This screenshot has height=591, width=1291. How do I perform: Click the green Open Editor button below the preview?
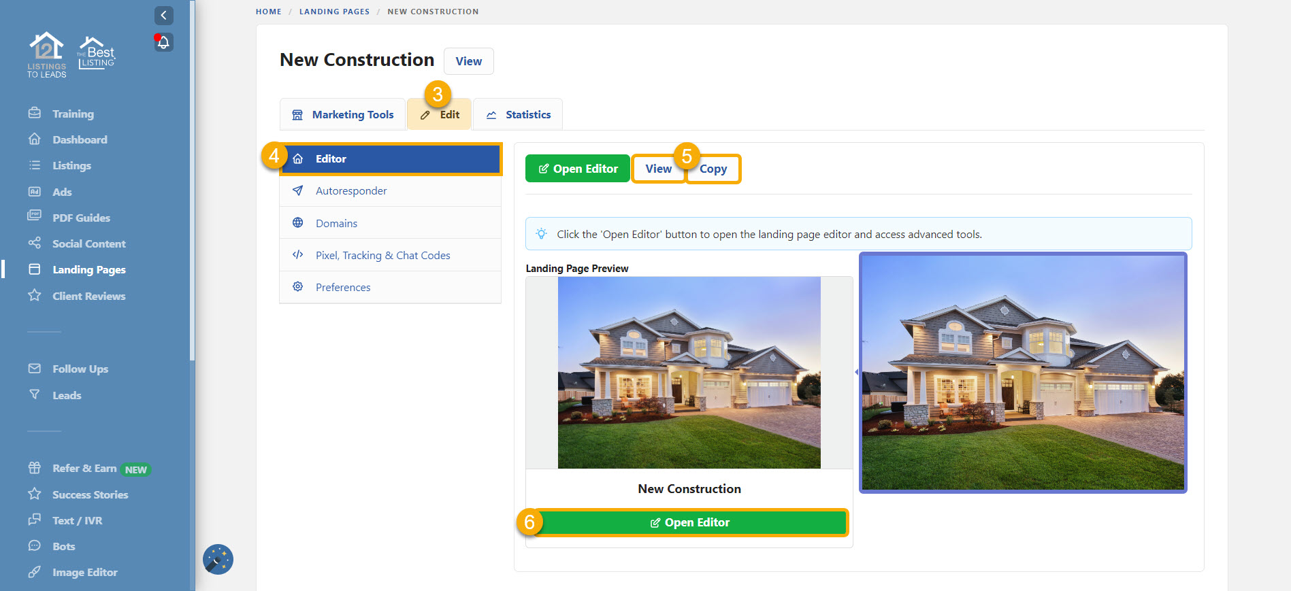tap(689, 522)
